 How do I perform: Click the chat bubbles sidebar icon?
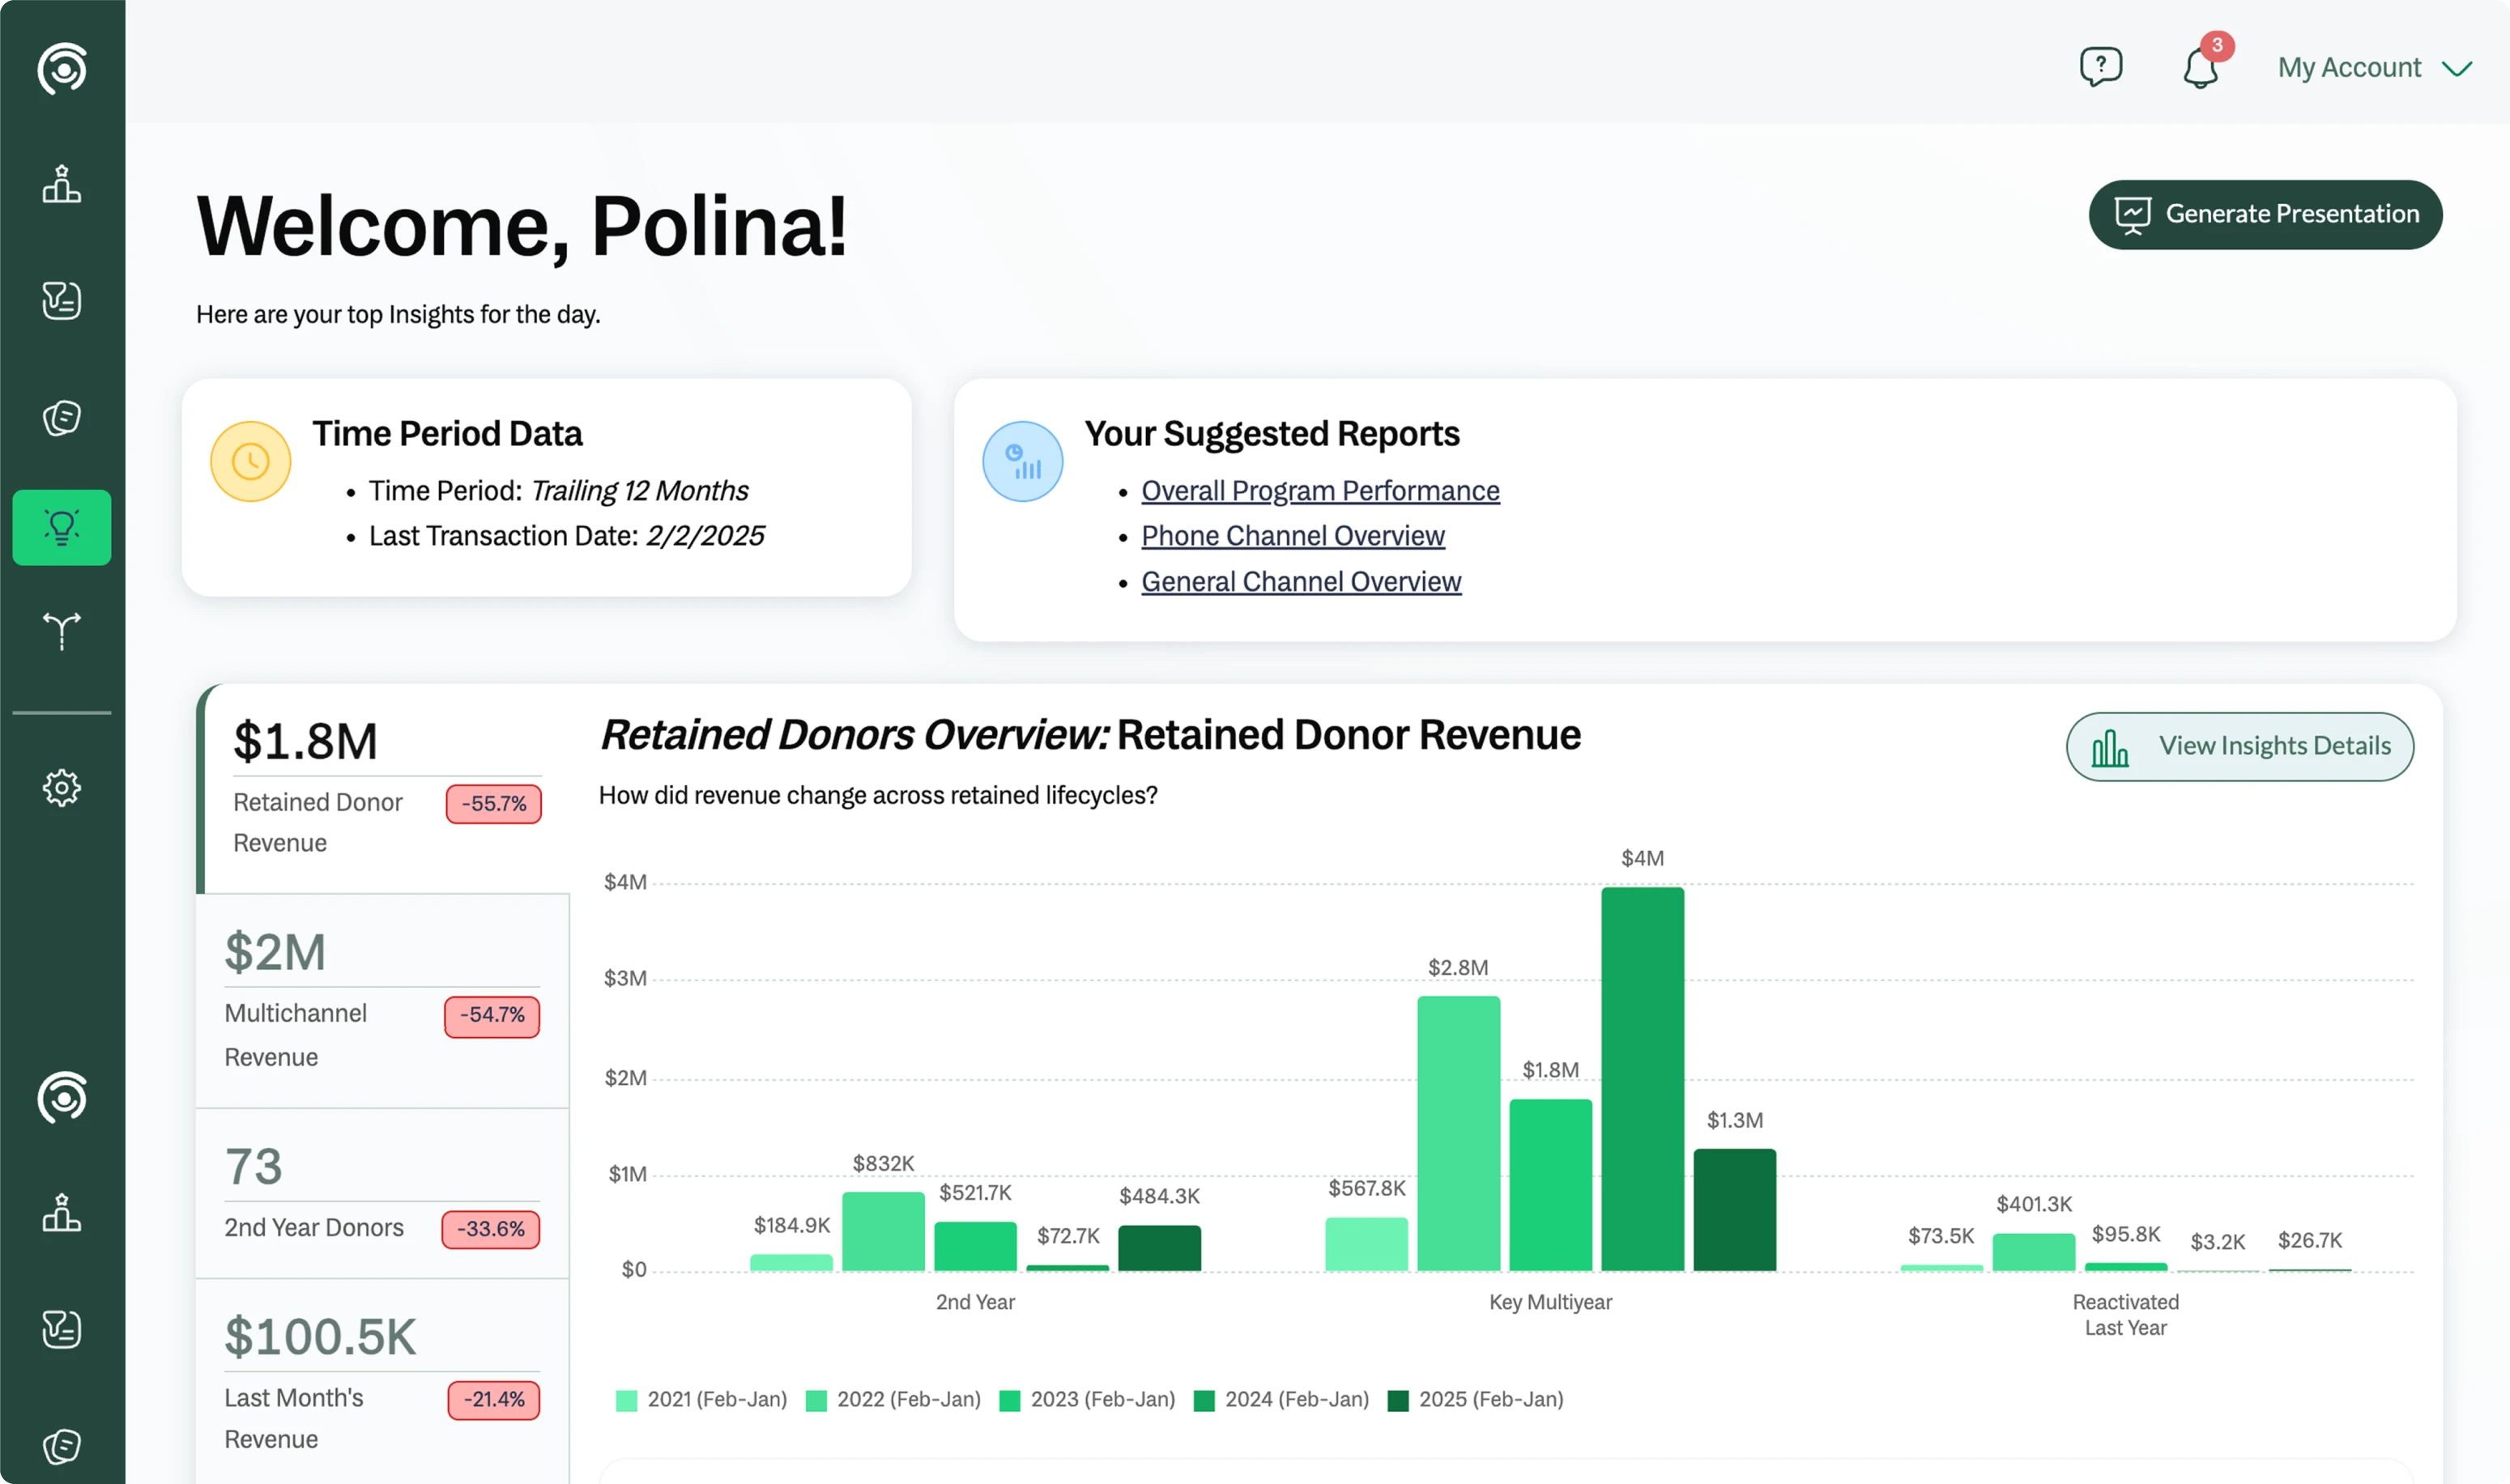(x=62, y=417)
